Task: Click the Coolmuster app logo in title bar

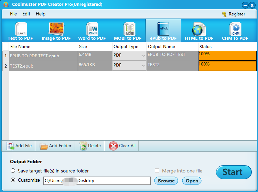Action: coord(6,4)
